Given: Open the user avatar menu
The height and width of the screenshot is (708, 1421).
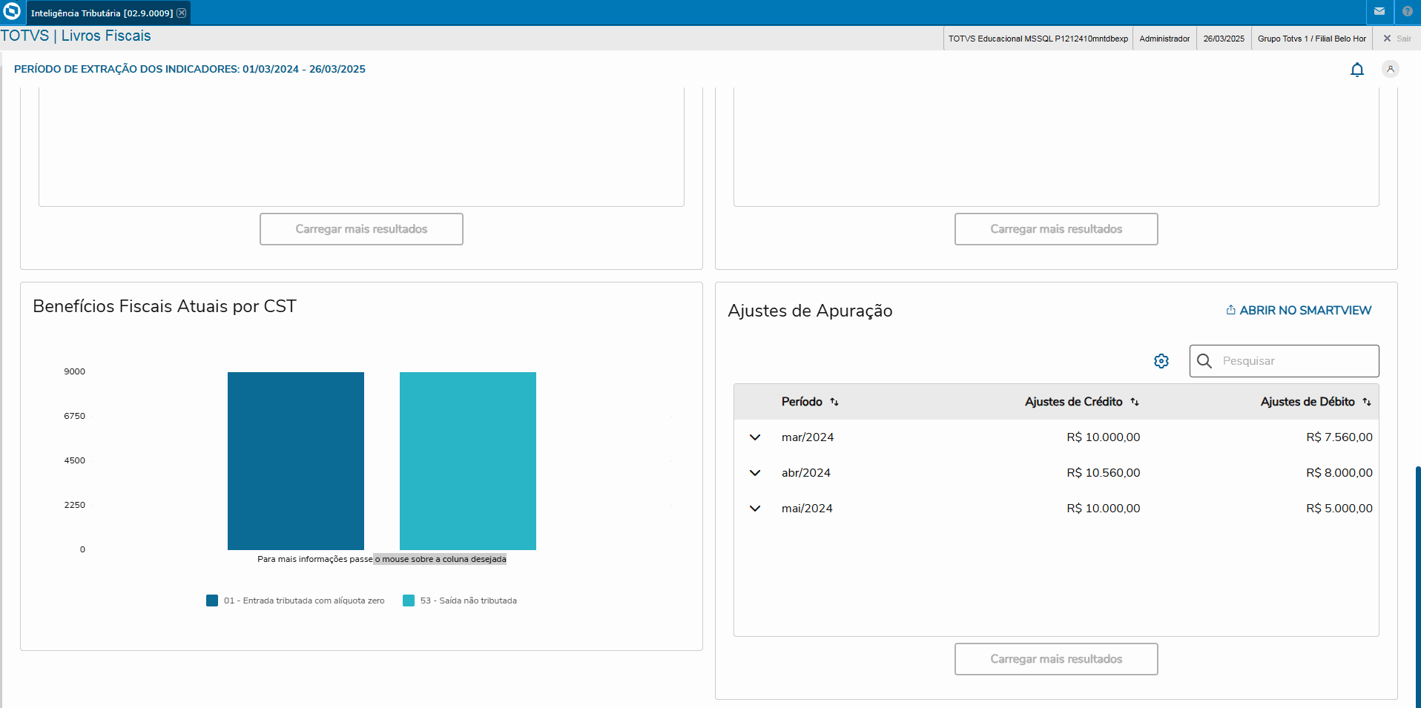Looking at the screenshot, I should (x=1391, y=69).
